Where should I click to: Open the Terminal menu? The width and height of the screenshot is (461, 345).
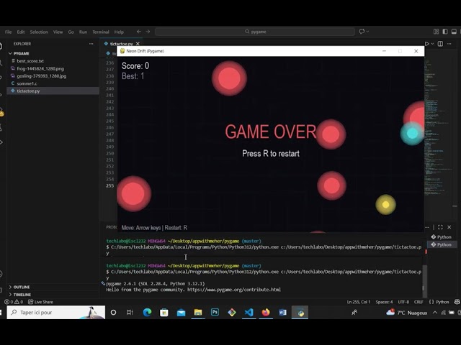coord(101,32)
